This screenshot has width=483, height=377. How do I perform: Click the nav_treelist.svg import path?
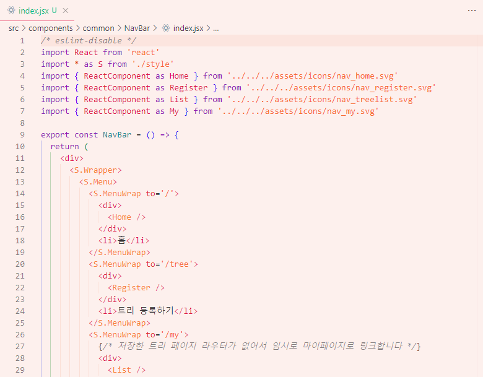322,100
